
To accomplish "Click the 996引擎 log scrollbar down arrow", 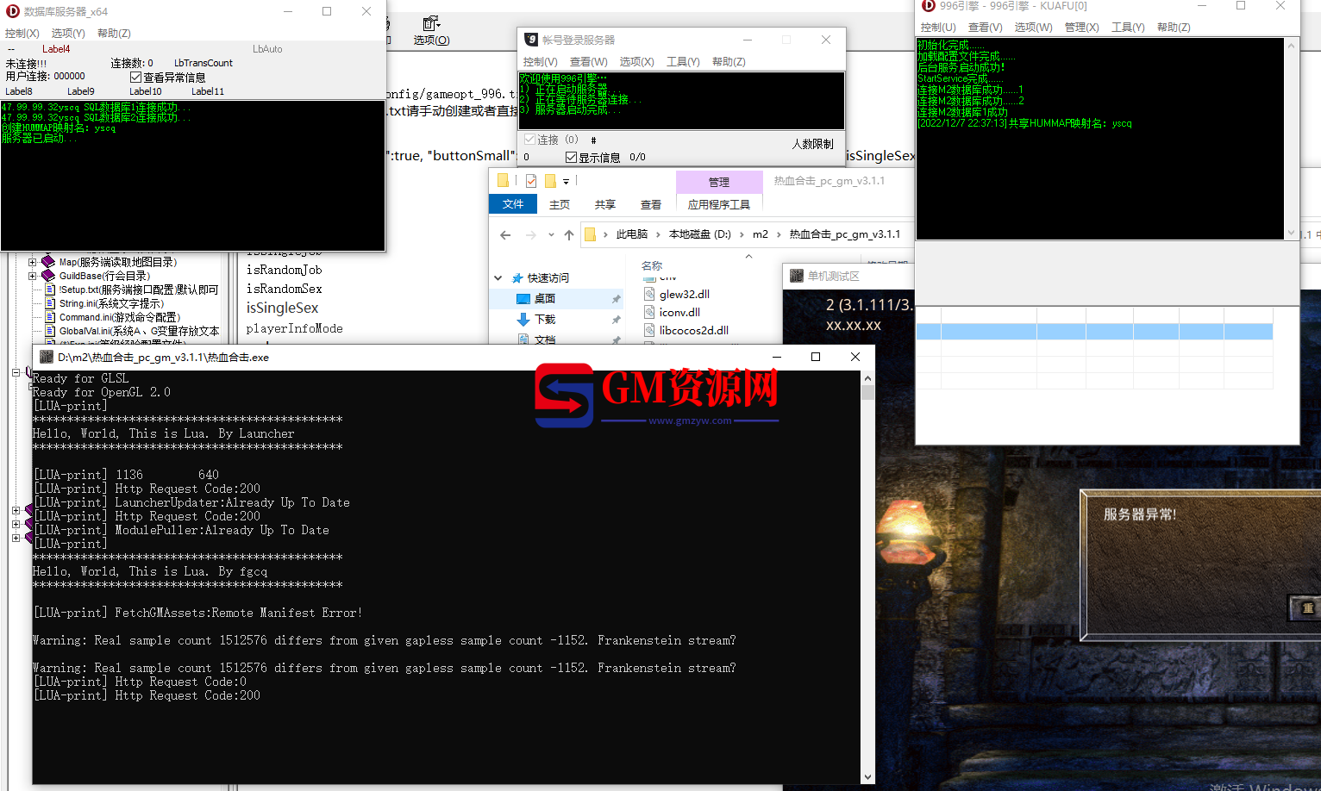I will coord(1291,233).
